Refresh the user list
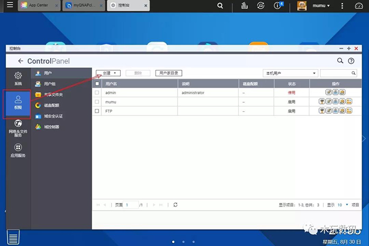Screen dimensions: 369x246 pos(176,205)
